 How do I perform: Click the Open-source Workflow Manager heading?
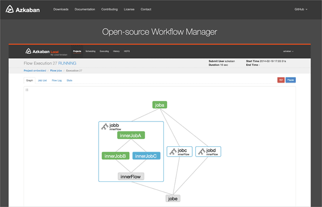point(160,32)
